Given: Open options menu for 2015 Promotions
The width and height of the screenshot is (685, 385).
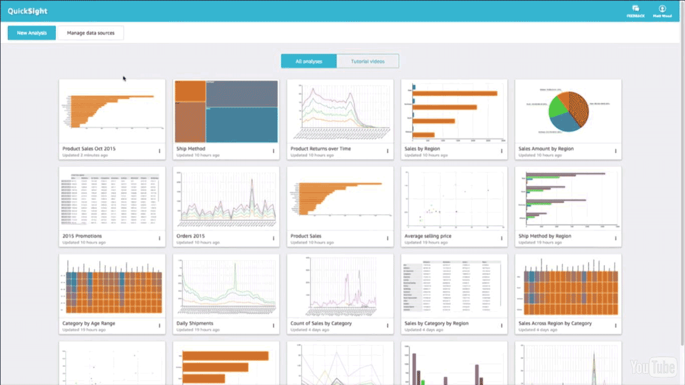Looking at the screenshot, I should tap(159, 238).
